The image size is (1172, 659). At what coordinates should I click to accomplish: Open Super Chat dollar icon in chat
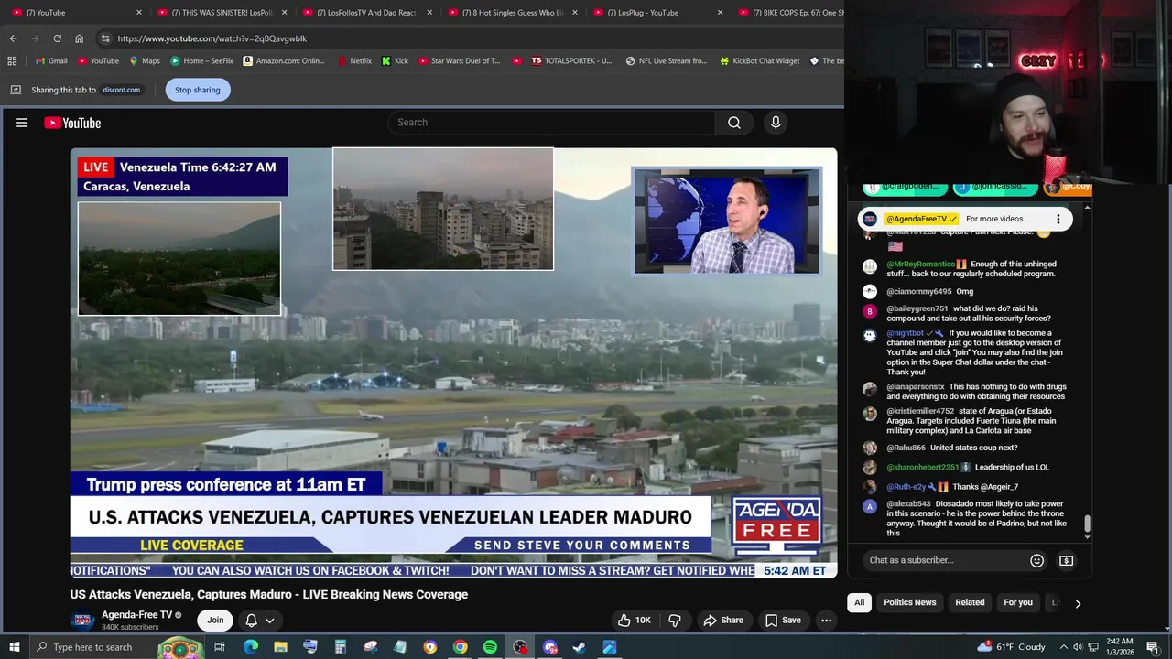click(1067, 560)
